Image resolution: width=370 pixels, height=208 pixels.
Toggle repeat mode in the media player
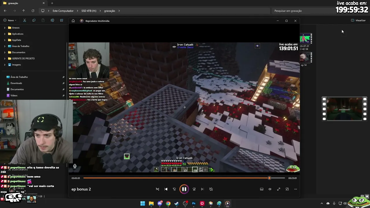tap(211, 189)
